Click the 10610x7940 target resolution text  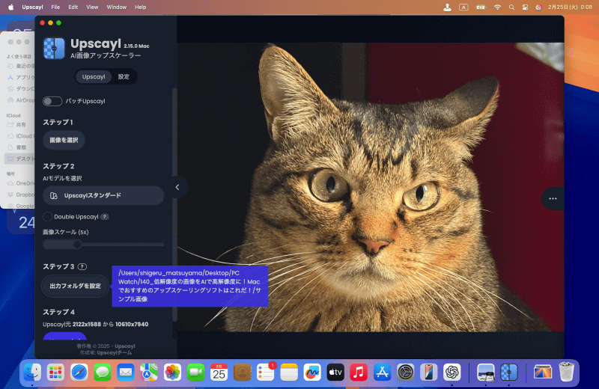[132, 324]
